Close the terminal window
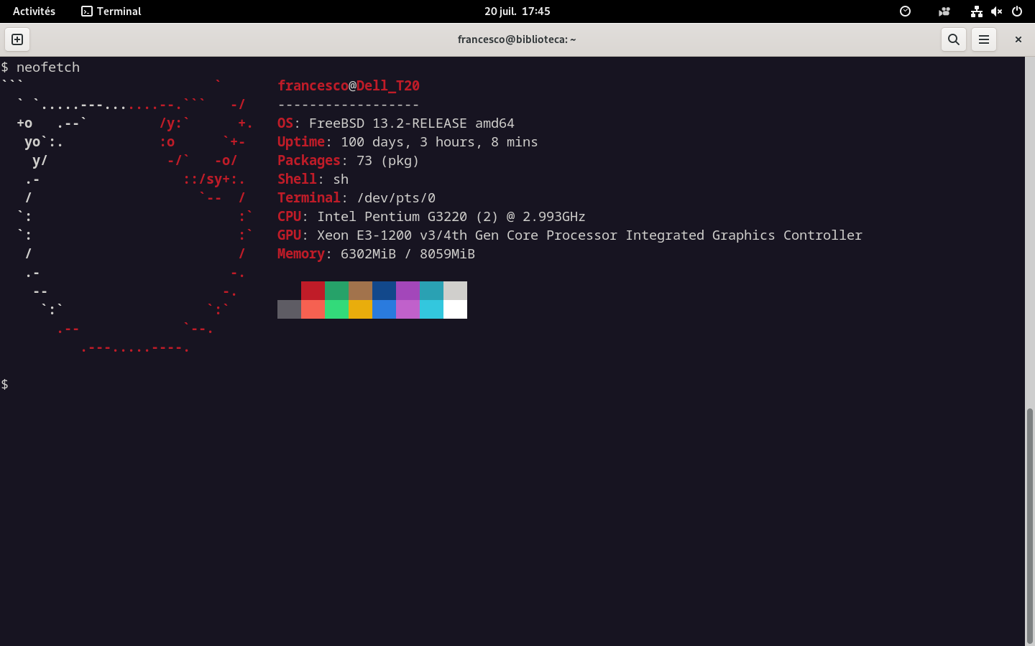1035x646 pixels. click(x=1018, y=39)
